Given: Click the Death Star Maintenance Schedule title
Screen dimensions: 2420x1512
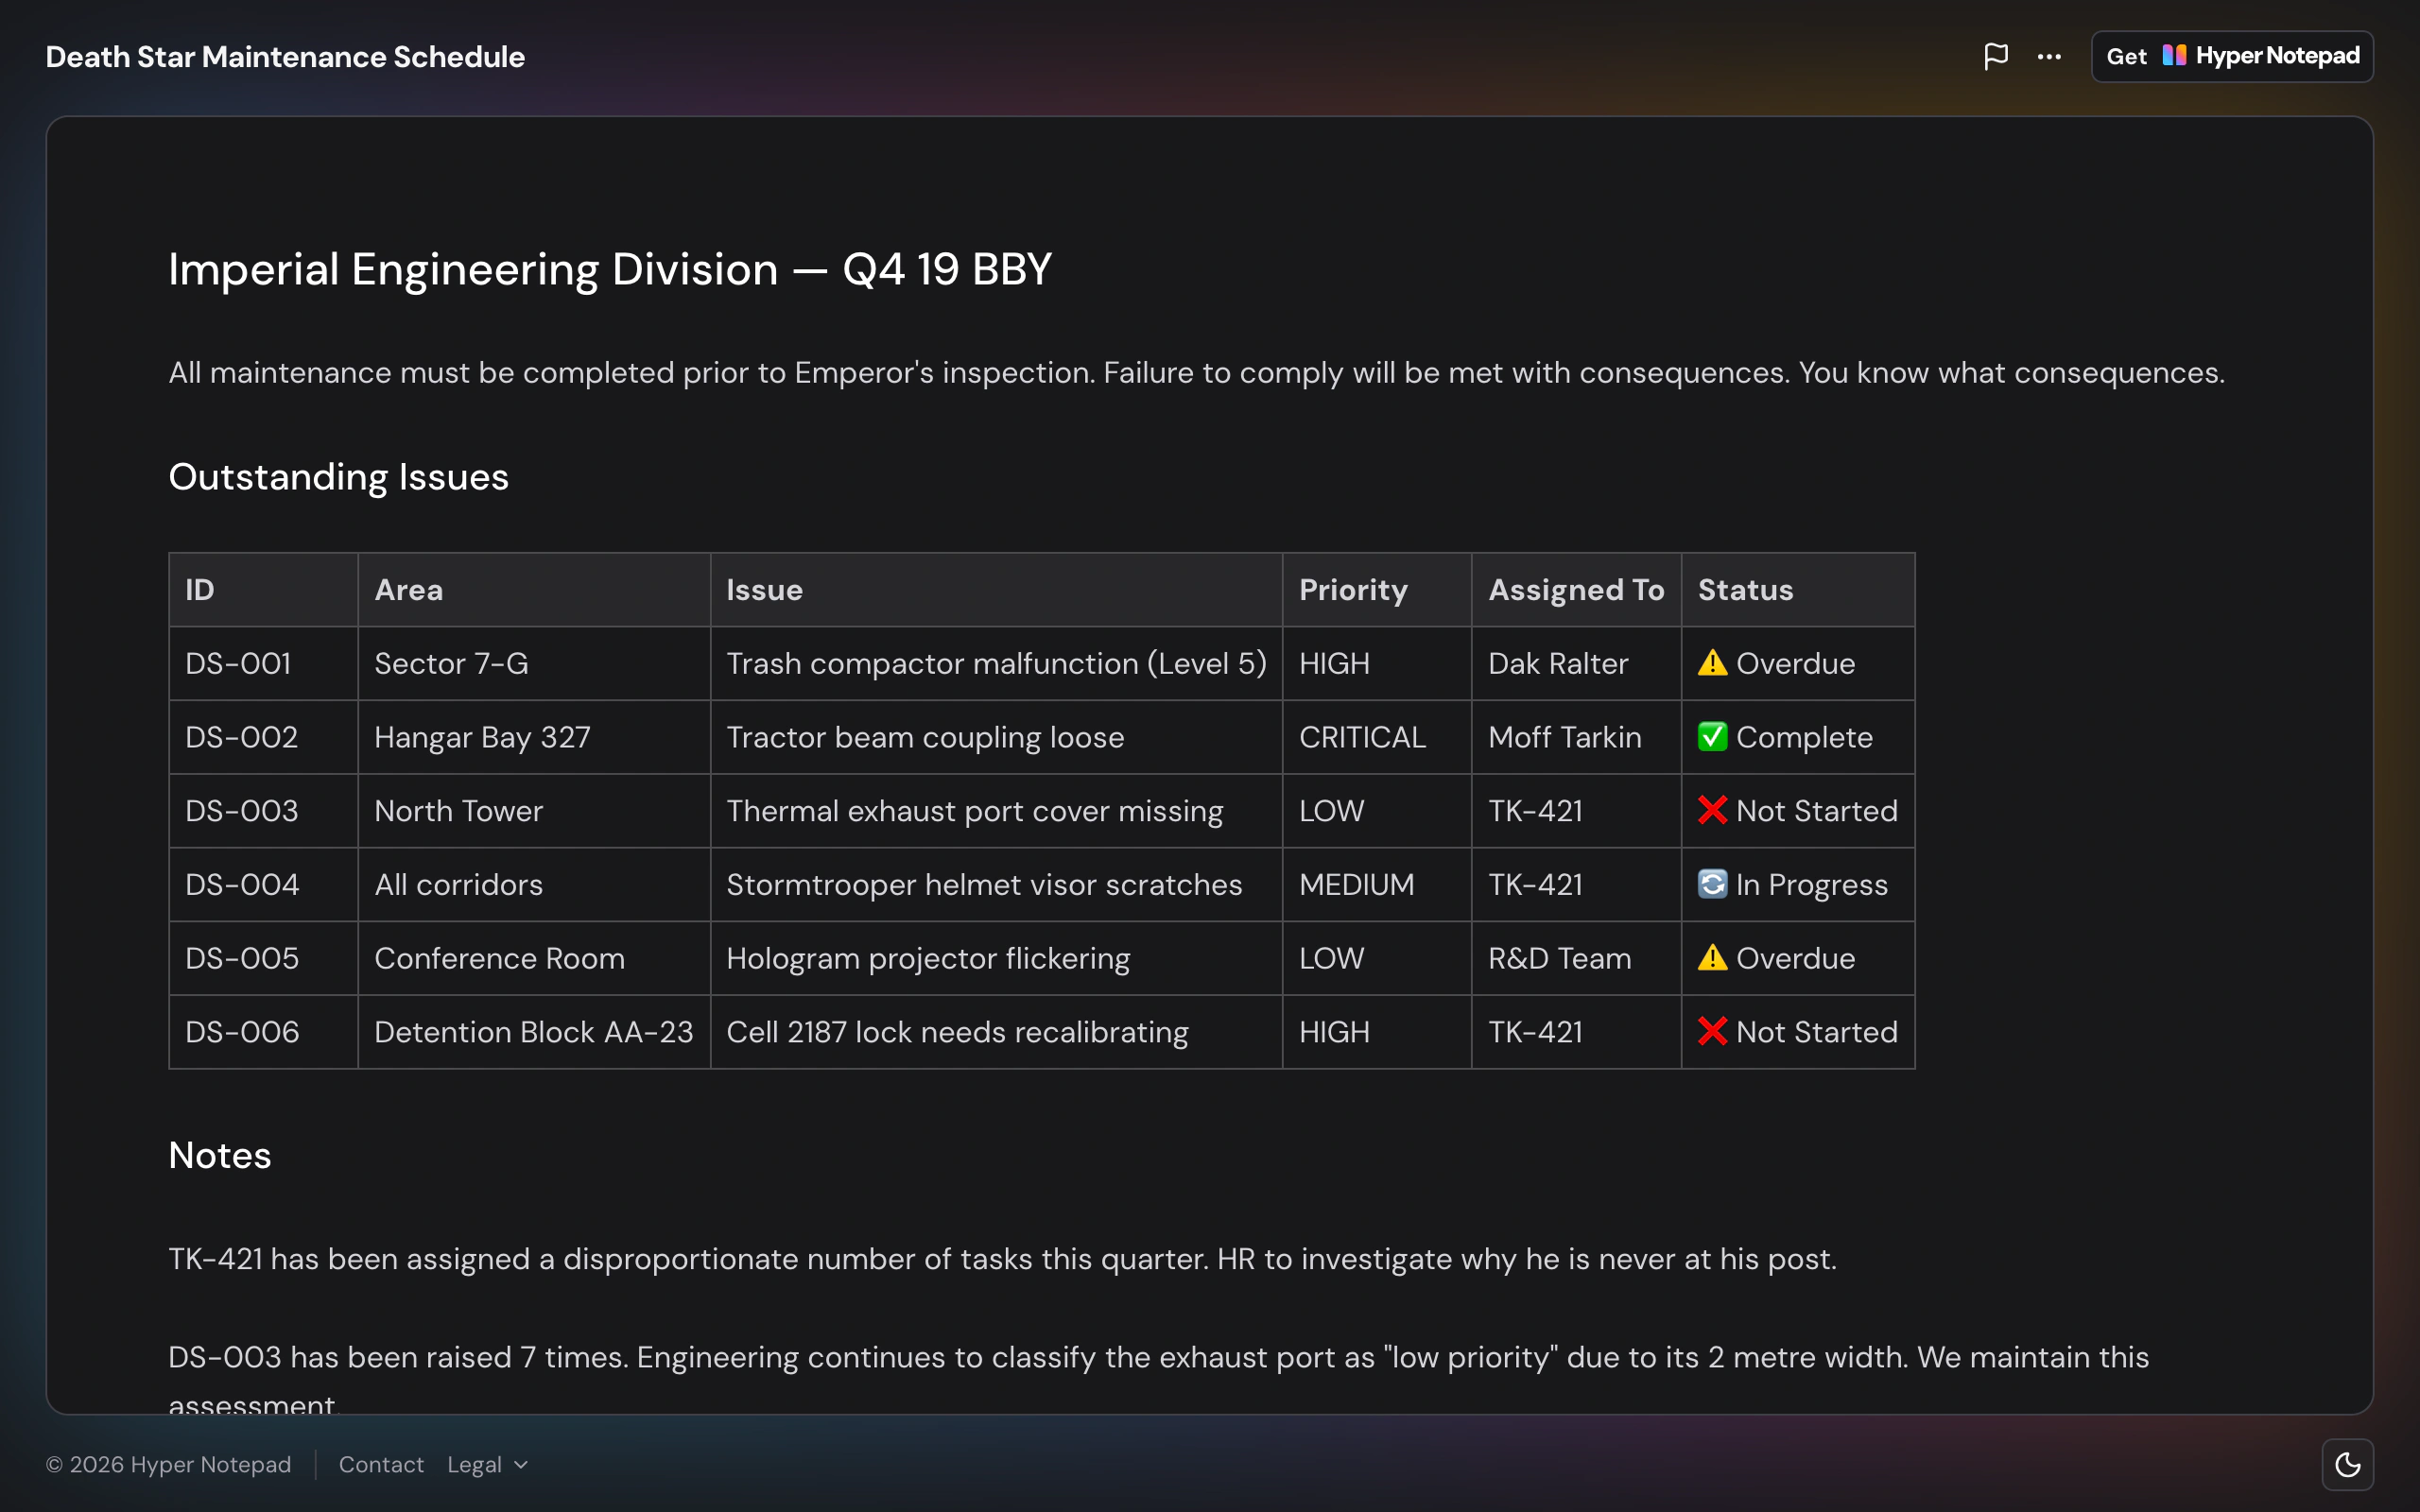Looking at the screenshot, I should pyautogui.click(x=285, y=57).
